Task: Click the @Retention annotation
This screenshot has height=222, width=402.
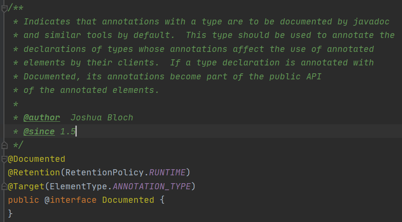Action: click(34, 173)
